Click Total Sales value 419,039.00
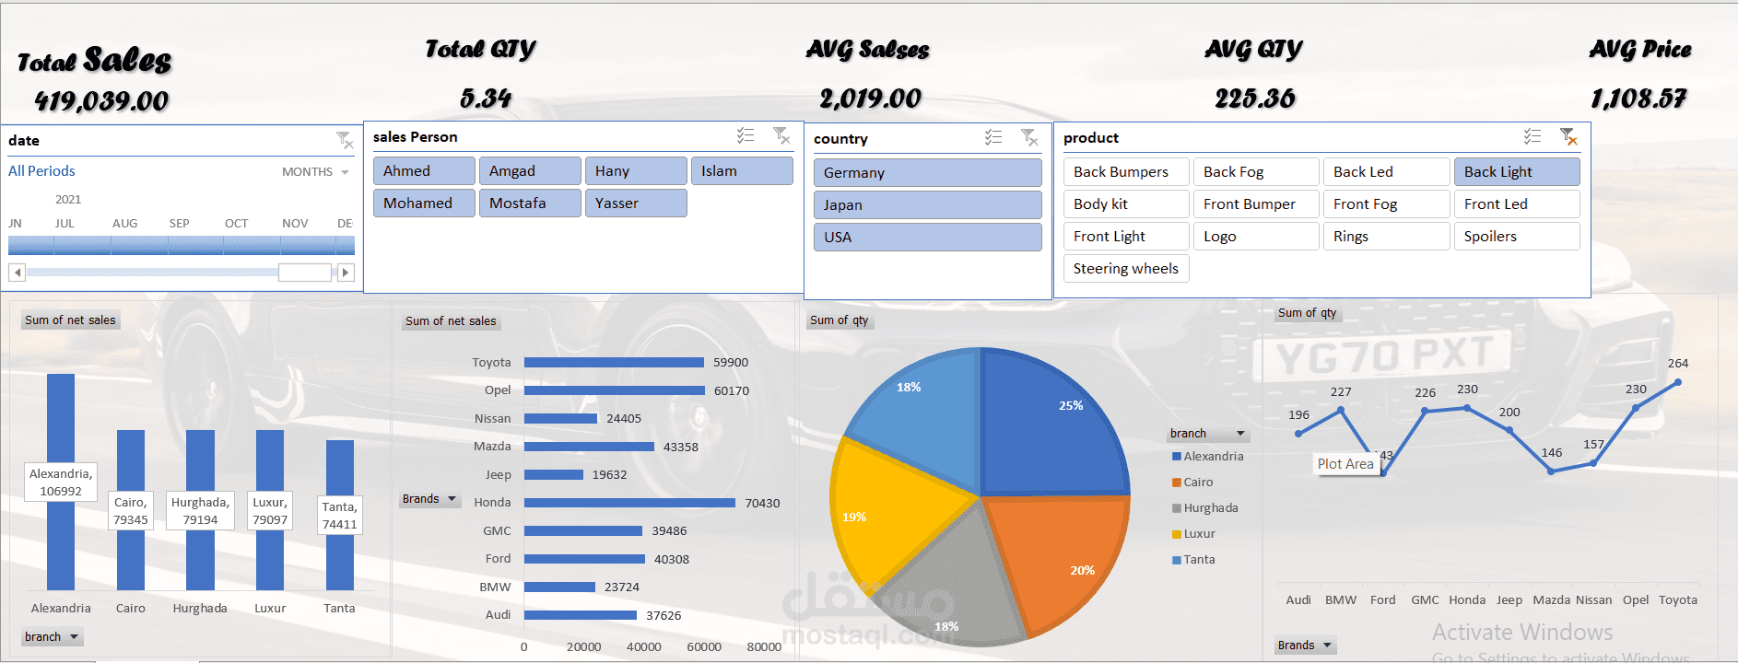The height and width of the screenshot is (663, 1738). tap(101, 101)
